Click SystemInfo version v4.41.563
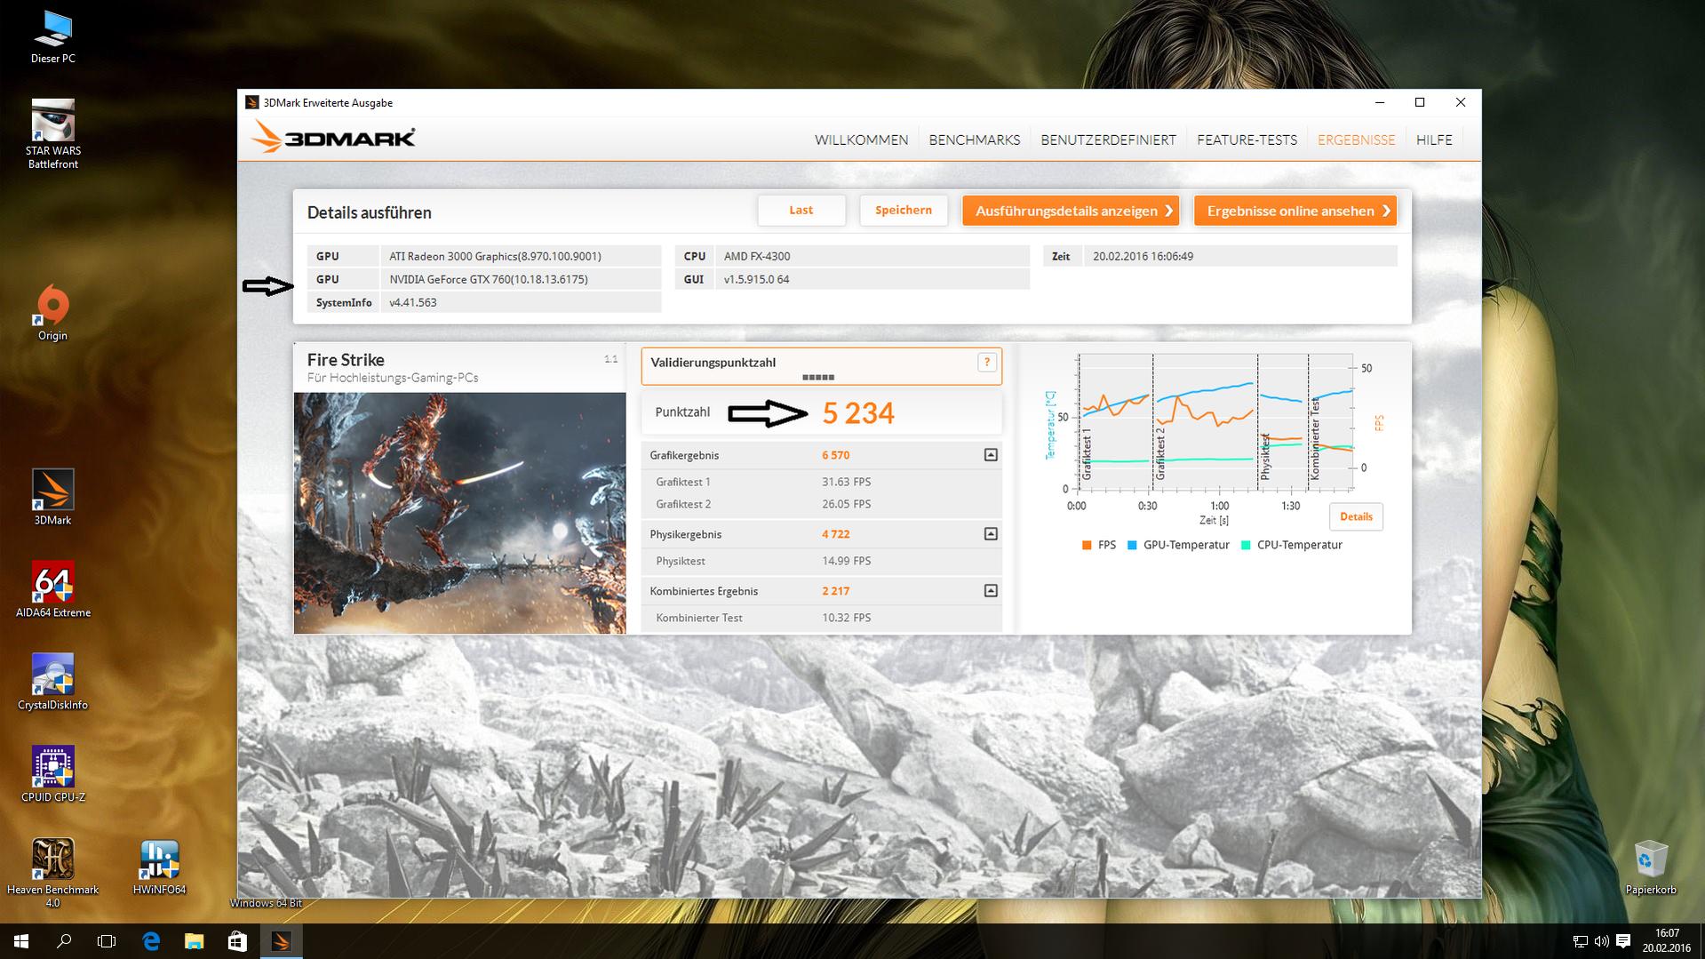This screenshot has height=959, width=1705. pyautogui.click(x=412, y=302)
